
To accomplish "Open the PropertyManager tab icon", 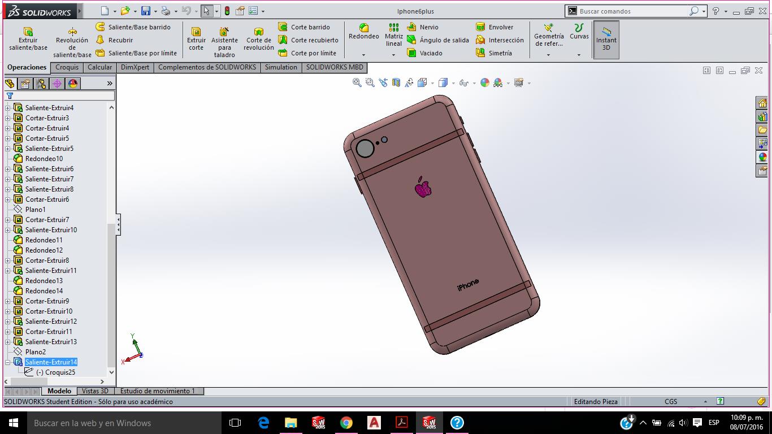I will [x=25, y=84].
